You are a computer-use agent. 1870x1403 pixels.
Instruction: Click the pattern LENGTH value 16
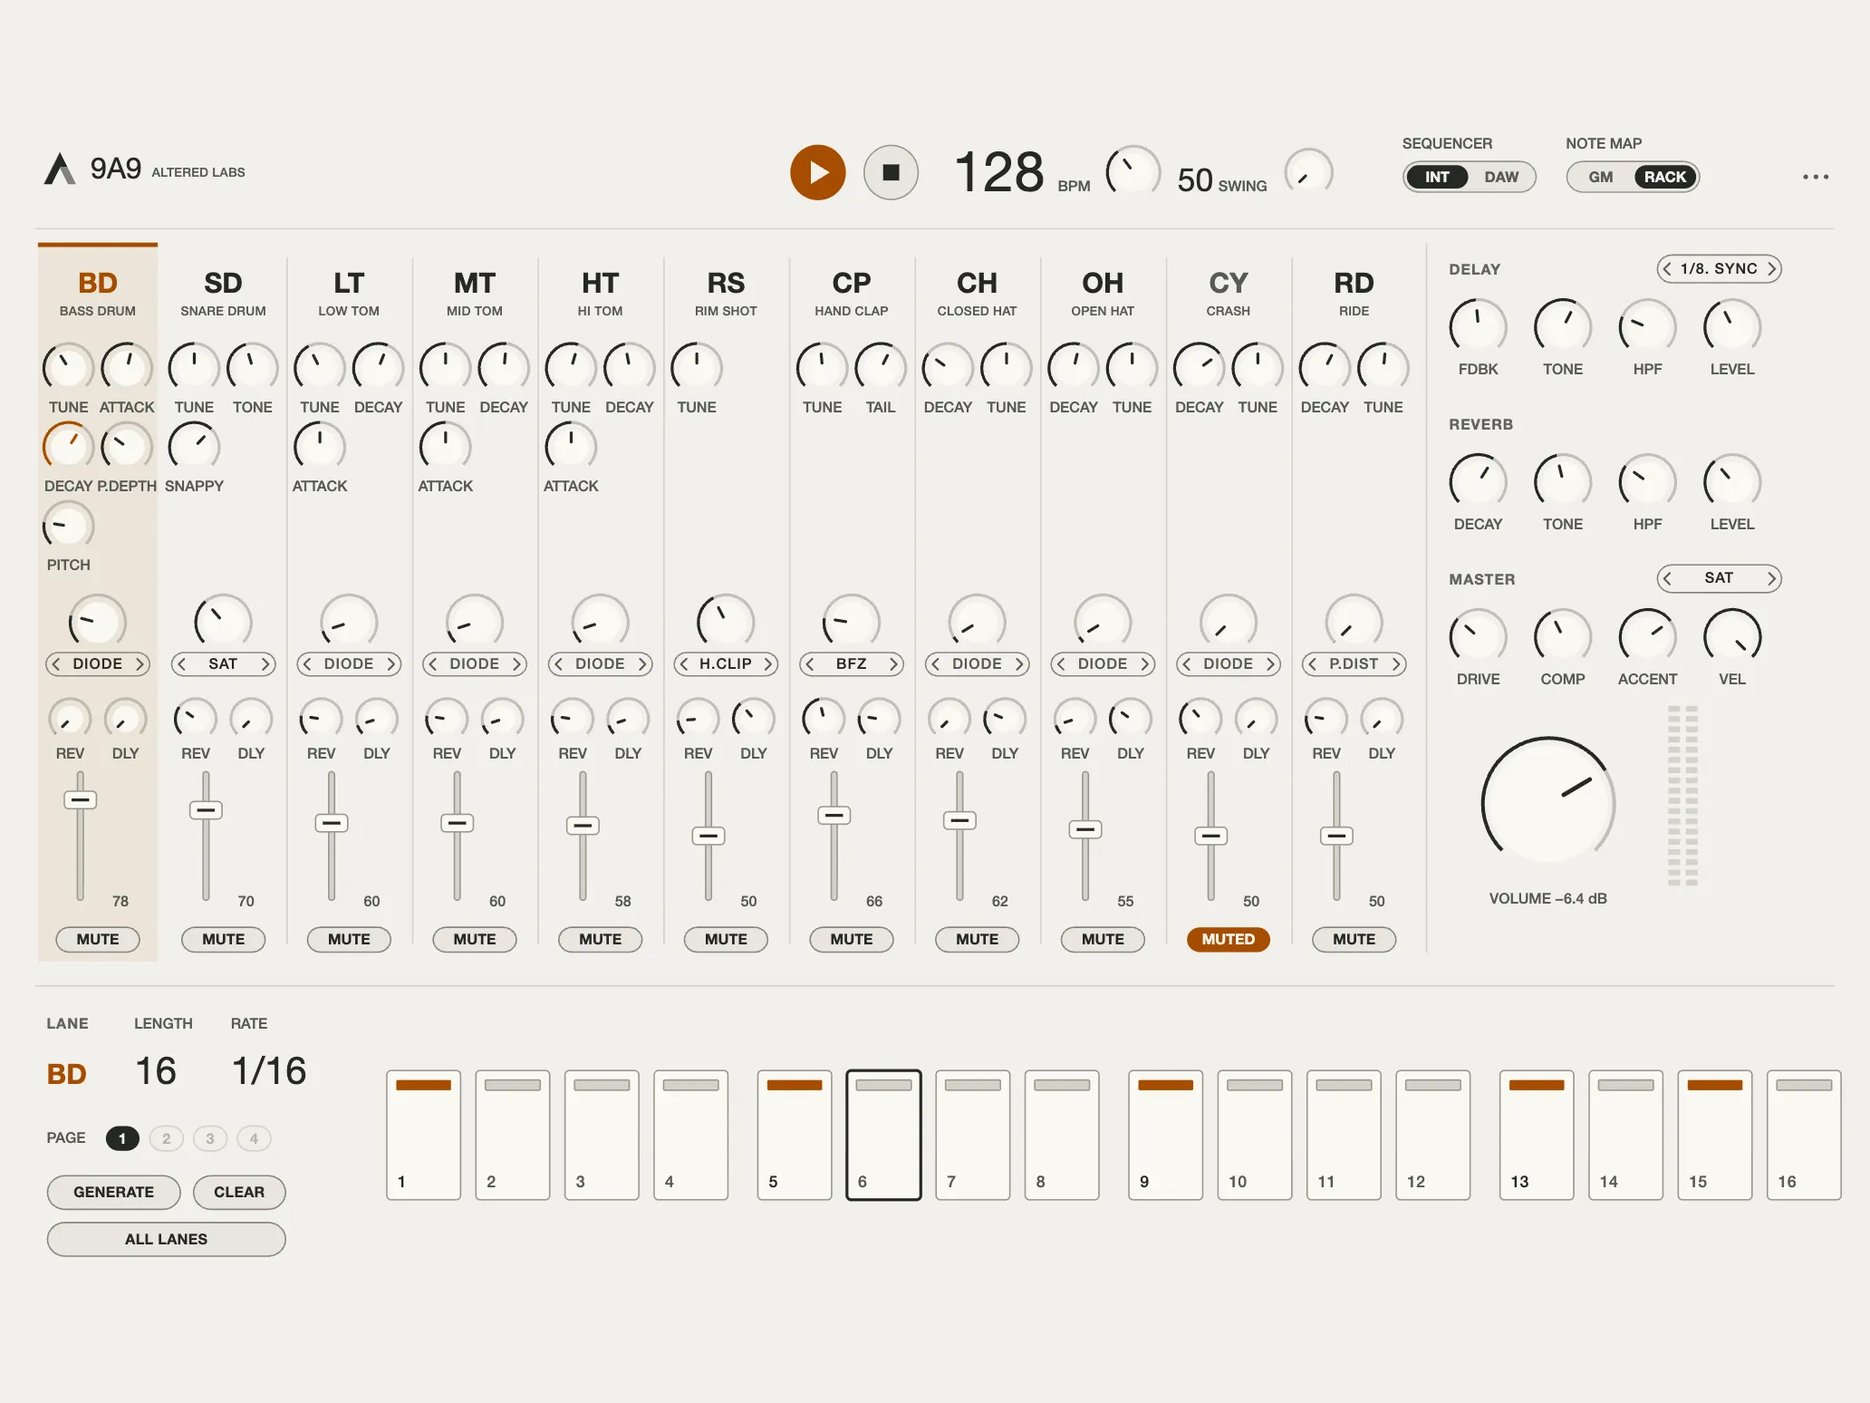[156, 1071]
